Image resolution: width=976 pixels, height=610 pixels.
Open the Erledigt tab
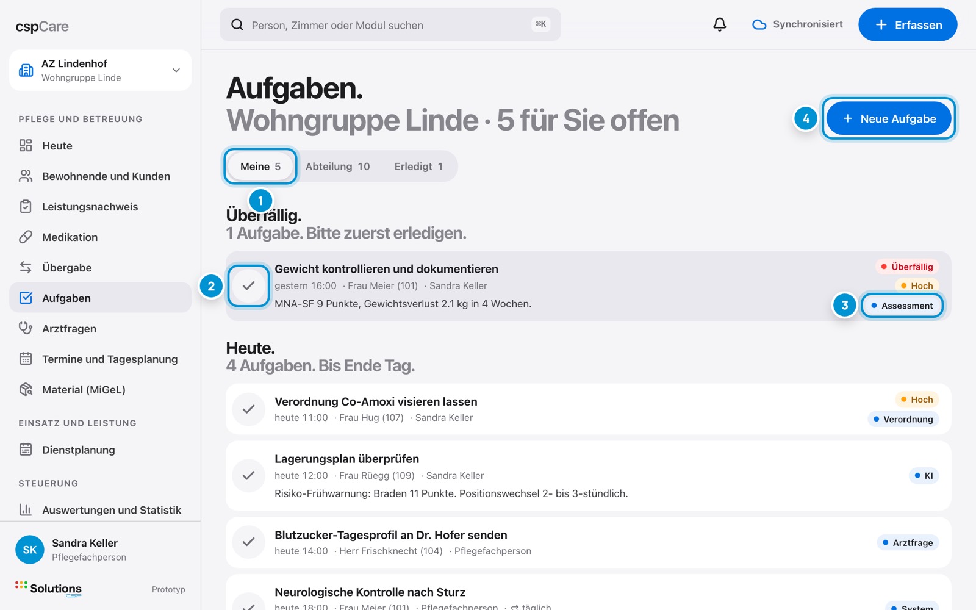coord(418,167)
